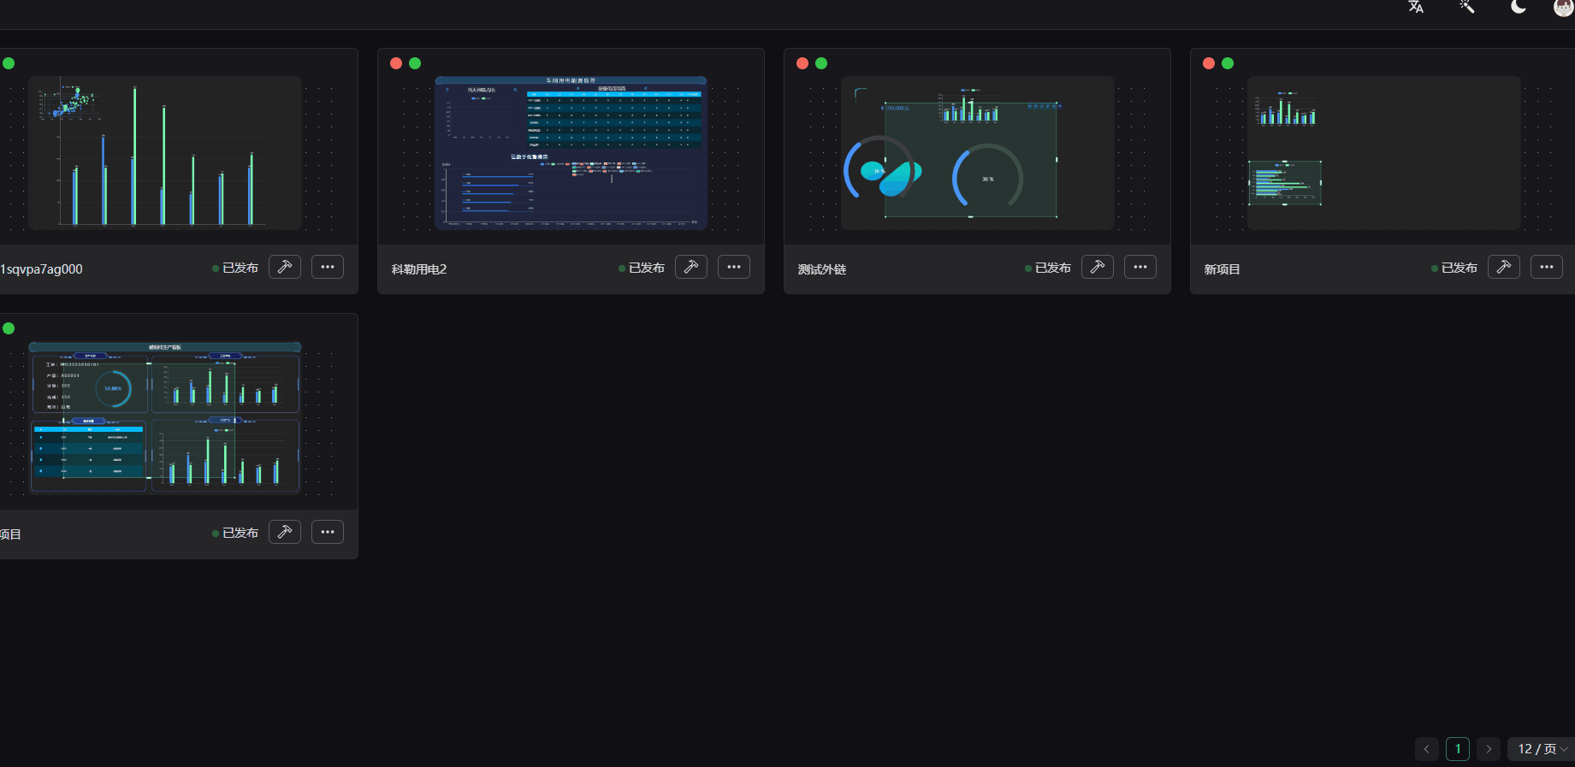Open more options for 科勒用电2 project
This screenshot has height=767, width=1575.
pyautogui.click(x=734, y=267)
